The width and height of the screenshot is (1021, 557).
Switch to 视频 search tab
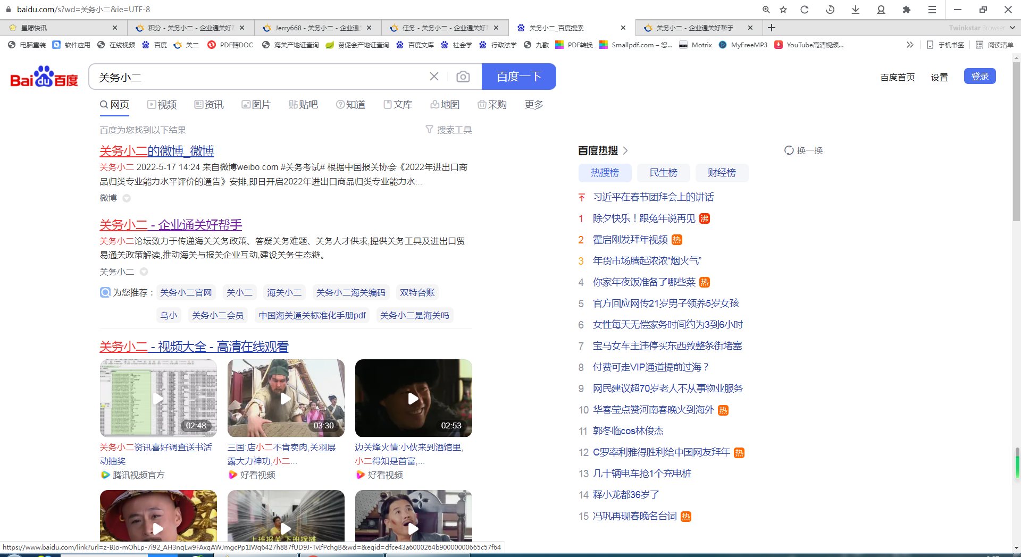162,105
